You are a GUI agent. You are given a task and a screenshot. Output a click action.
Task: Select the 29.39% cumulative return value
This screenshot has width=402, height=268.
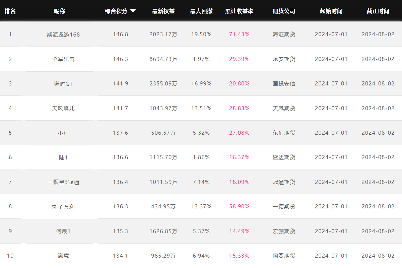coord(239,59)
